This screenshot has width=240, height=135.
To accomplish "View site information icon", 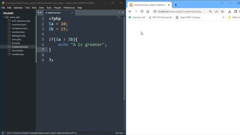I will [155, 12].
